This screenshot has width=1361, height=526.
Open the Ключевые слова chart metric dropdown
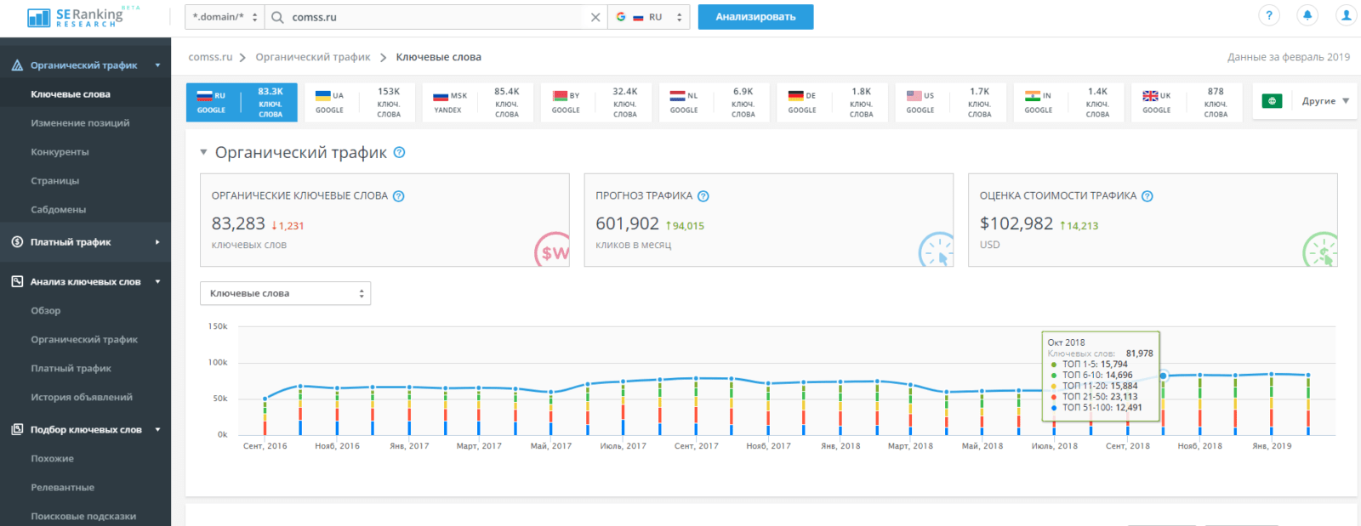[x=285, y=293]
